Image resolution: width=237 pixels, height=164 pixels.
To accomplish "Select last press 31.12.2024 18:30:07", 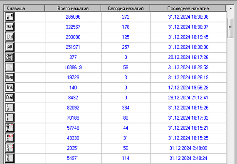I will (188, 27).
